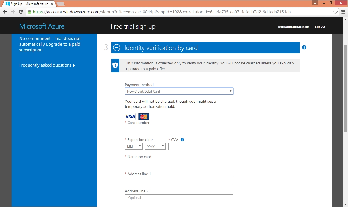The width and height of the screenshot is (348, 207).
Task: Reload the page with refresh icon
Action: [21, 12]
